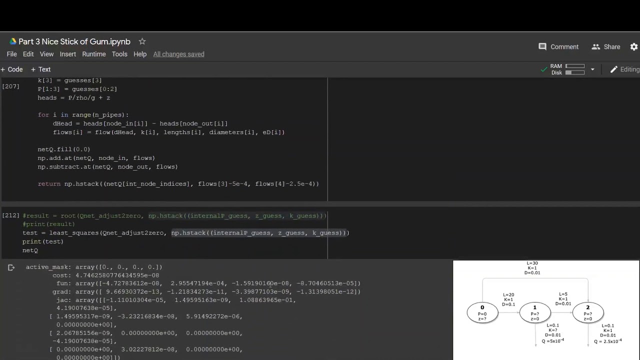The image size is (640, 360).
Task: Click the pipe network diagram image
Action: coord(546,310)
